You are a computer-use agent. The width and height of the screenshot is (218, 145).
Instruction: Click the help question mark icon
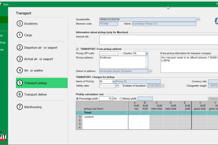(217, 4)
